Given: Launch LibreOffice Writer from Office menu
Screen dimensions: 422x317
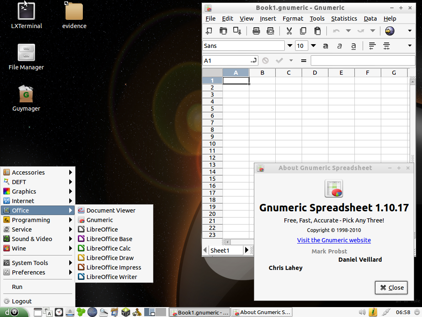Looking at the screenshot, I should (114, 277).
